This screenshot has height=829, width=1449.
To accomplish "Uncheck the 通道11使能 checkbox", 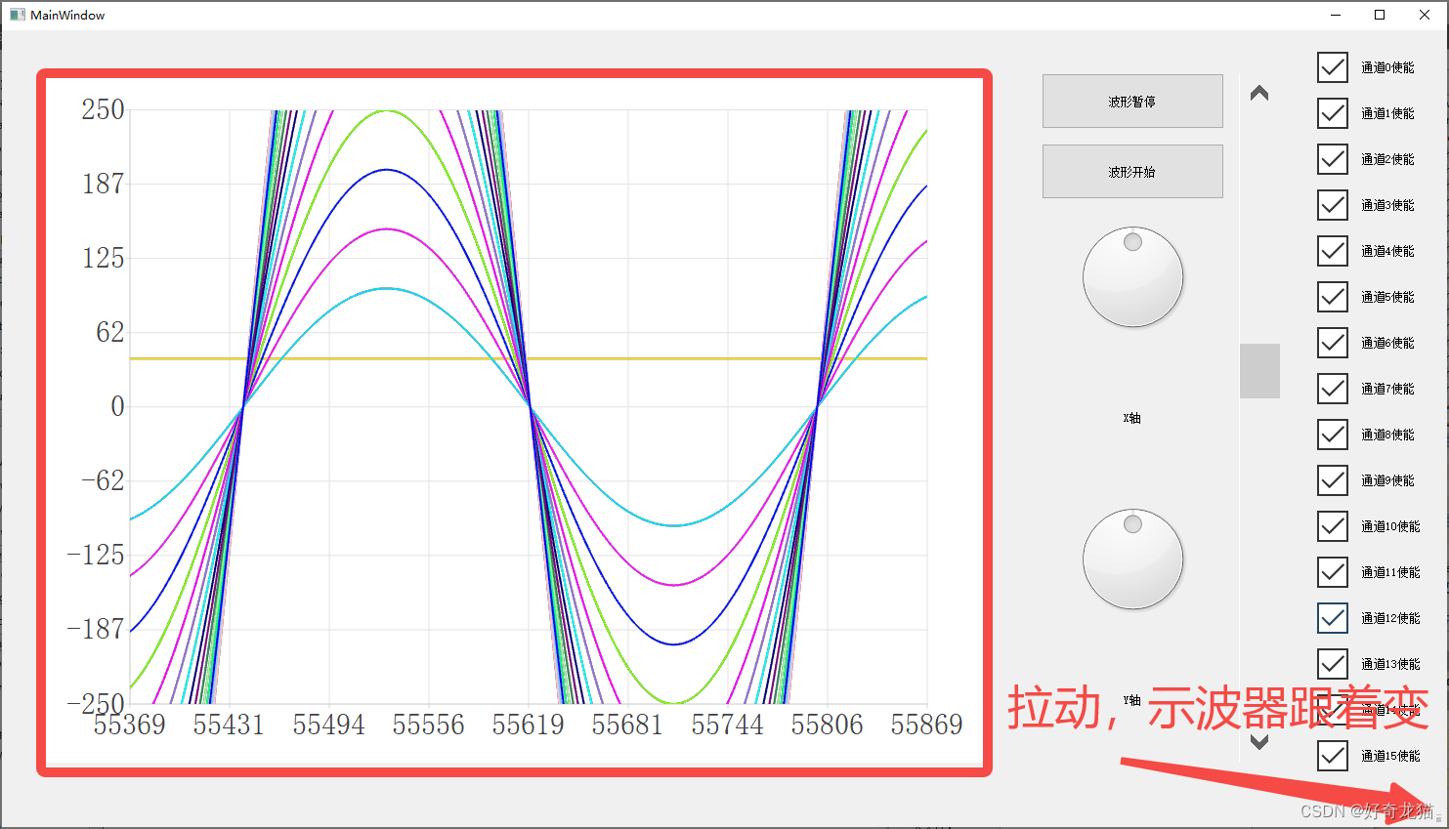I will coord(1333,572).
